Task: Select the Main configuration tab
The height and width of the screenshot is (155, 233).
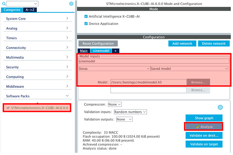Action: click(x=84, y=51)
